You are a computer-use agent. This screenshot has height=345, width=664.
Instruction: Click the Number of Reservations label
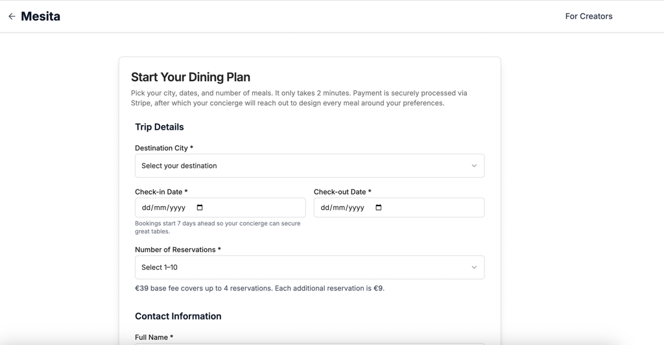click(x=178, y=250)
